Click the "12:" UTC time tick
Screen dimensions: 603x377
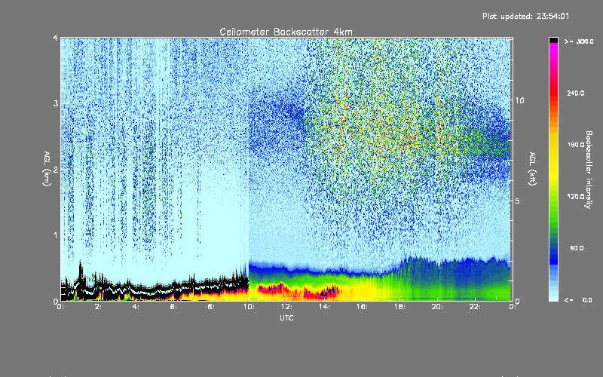point(286,307)
